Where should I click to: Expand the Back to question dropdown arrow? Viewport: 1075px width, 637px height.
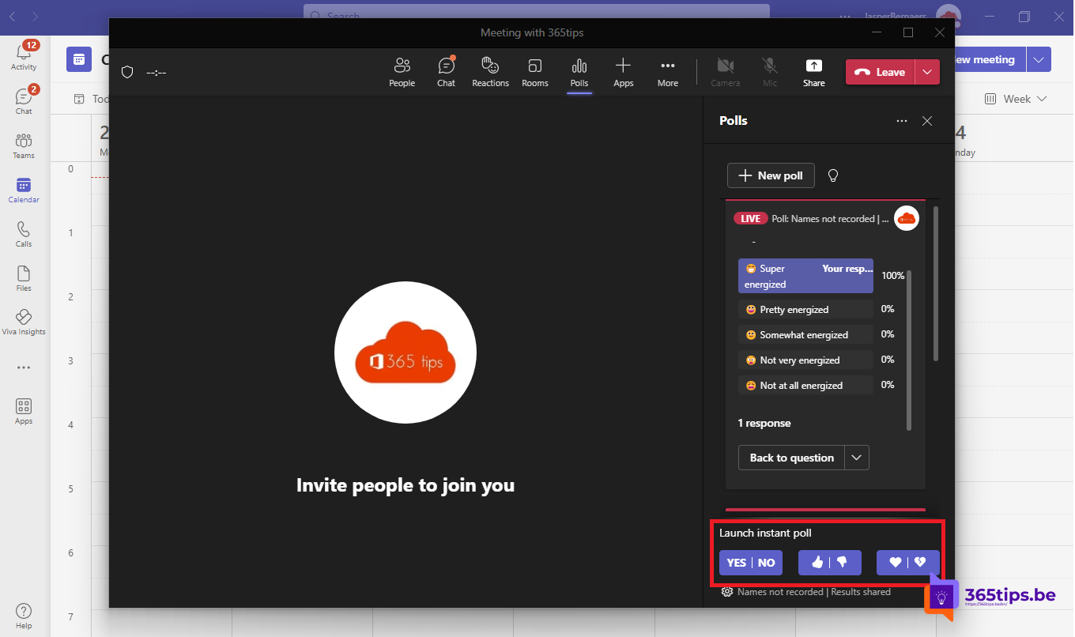[x=858, y=458]
